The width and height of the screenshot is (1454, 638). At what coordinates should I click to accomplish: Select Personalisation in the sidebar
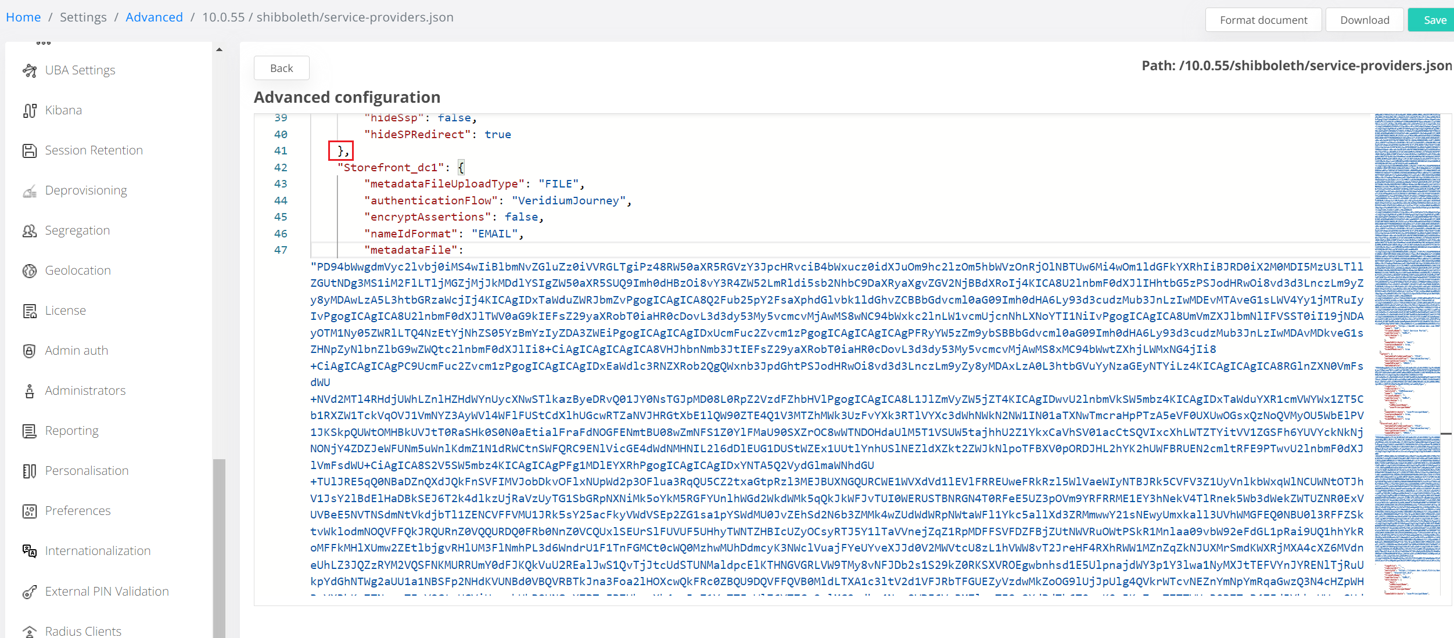pyautogui.click(x=87, y=471)
